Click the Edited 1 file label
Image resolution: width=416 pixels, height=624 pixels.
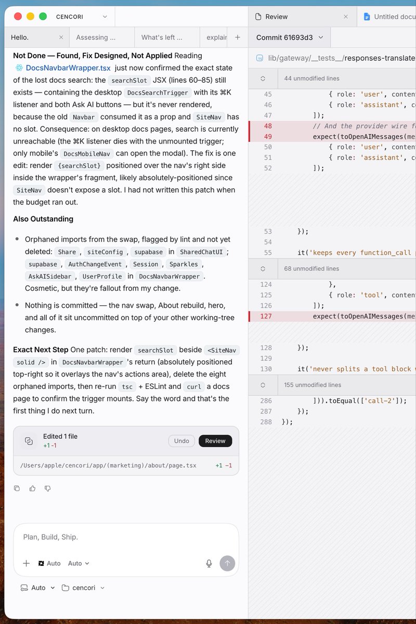[x=60, y=436]
